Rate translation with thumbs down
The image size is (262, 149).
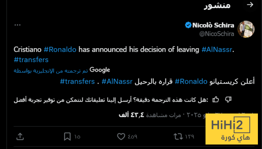[228, 100]
